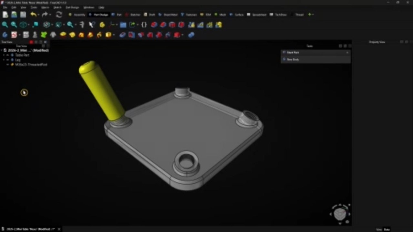Collapse the document root in tree

(x=2, y=50)
